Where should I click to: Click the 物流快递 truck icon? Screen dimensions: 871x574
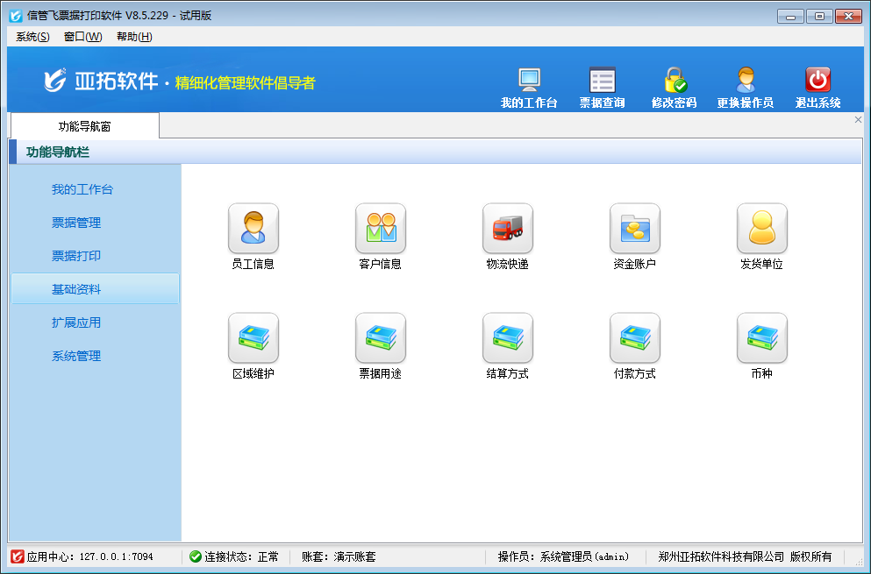click(507, 229)
